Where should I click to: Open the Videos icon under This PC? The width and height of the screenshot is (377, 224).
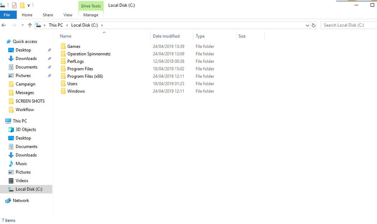point(11,181)
